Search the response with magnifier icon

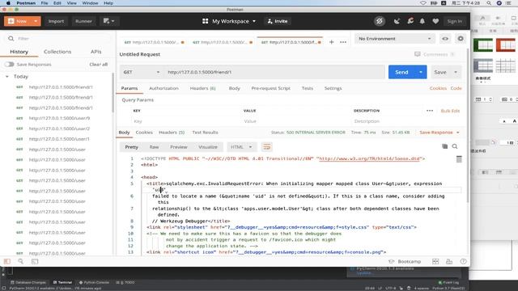[455, 146]
